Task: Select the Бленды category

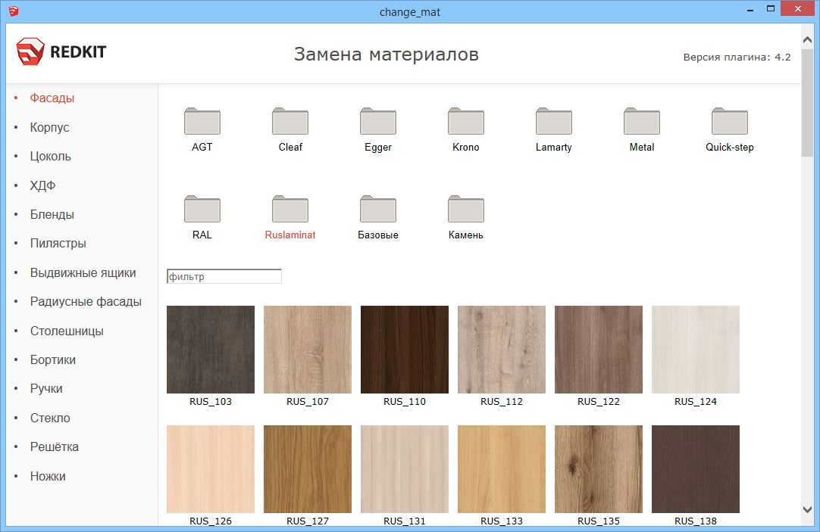Action: coord(52,215)
